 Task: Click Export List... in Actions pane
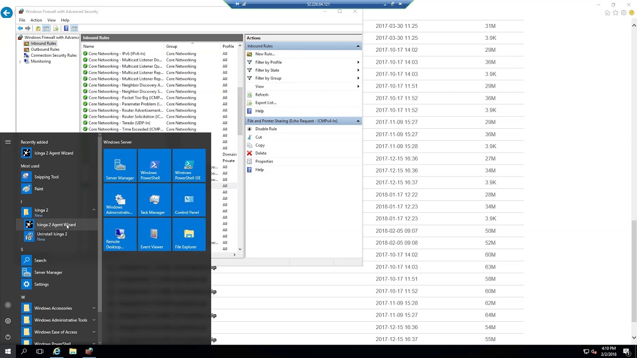[266, 102]
